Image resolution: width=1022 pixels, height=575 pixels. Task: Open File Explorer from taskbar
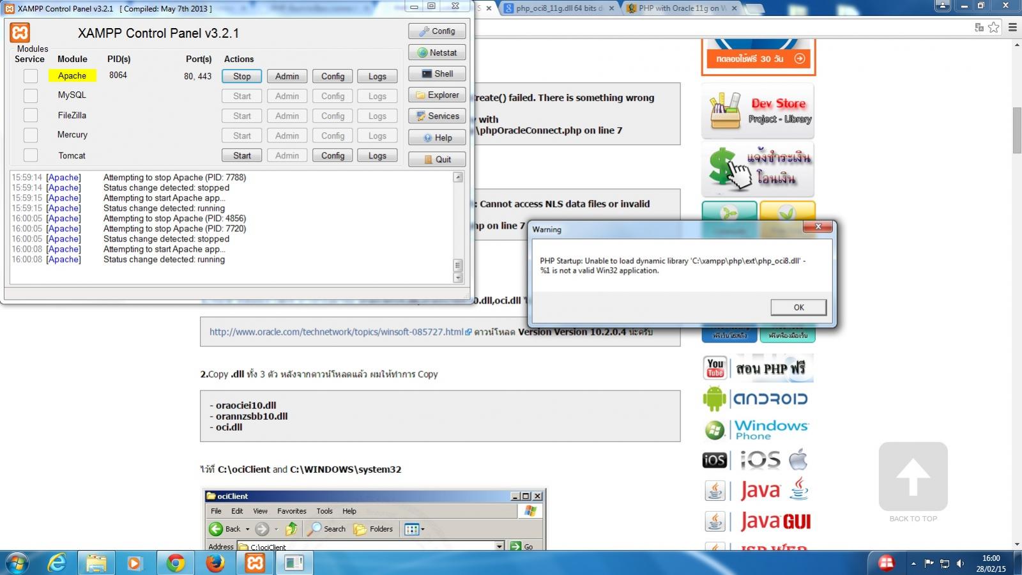tap(96, 563)
